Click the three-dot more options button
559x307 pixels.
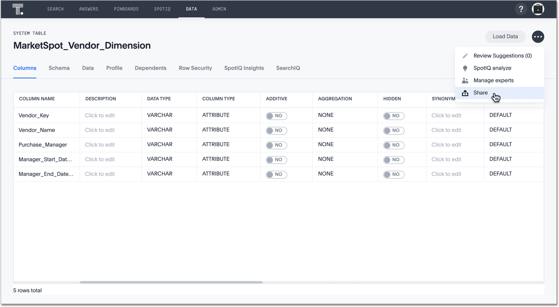538,37
